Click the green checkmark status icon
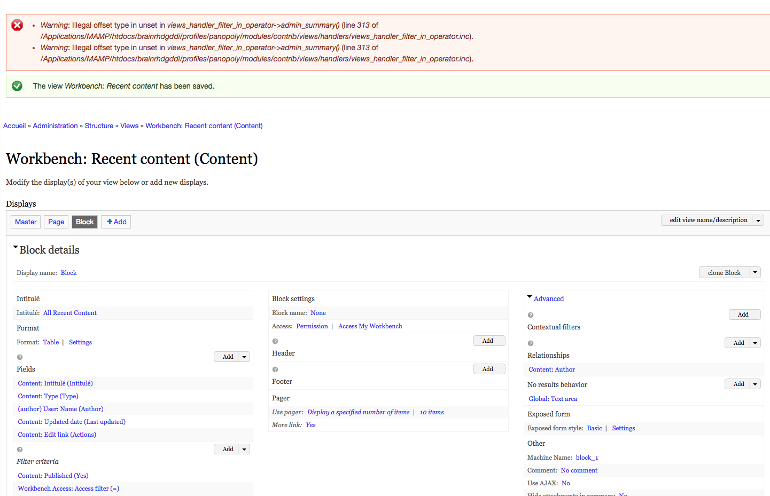The image size is (770, 496). click(17, 85)
